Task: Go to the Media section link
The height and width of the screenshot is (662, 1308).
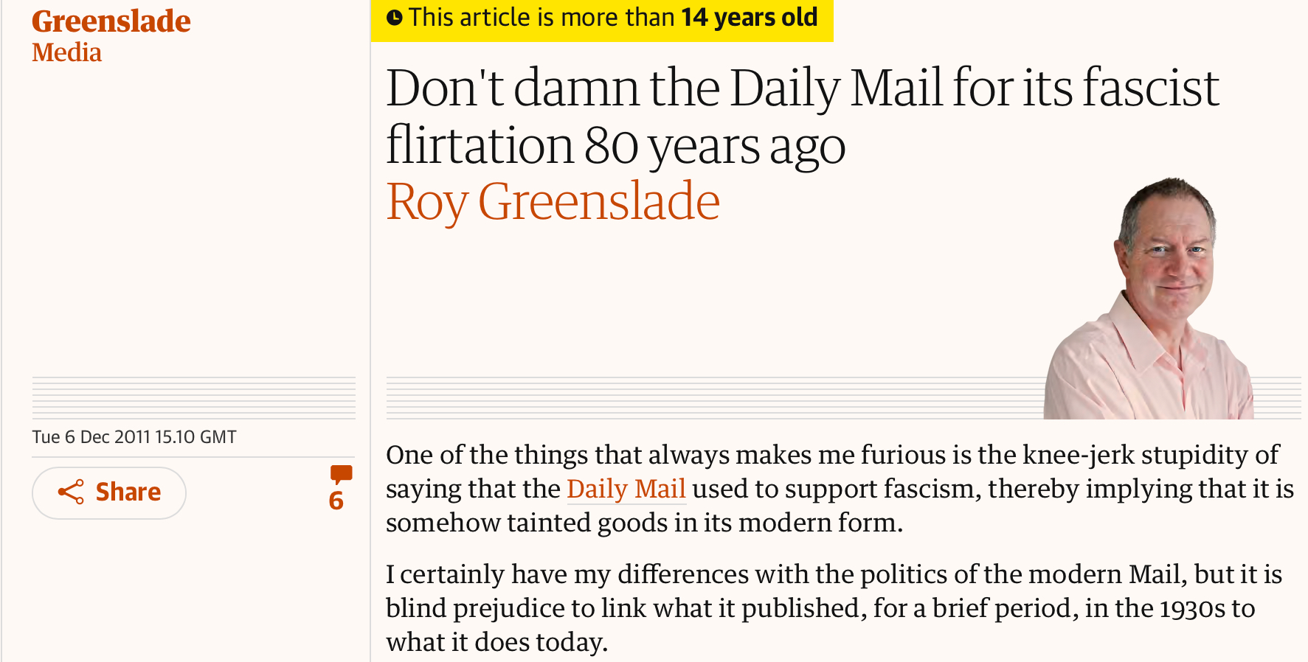Action: pos(66,53)
